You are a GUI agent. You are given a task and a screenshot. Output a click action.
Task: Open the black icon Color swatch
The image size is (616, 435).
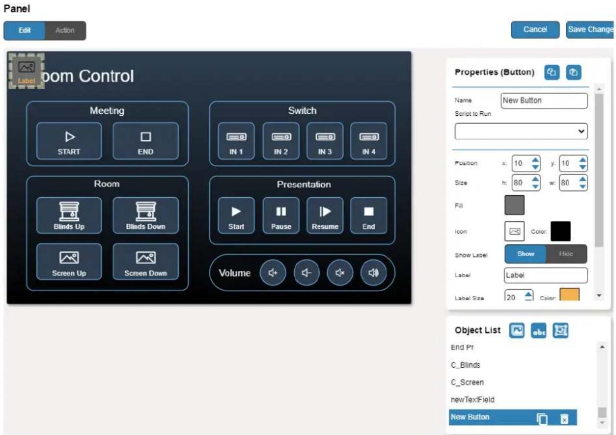click(x=560, y=231)
